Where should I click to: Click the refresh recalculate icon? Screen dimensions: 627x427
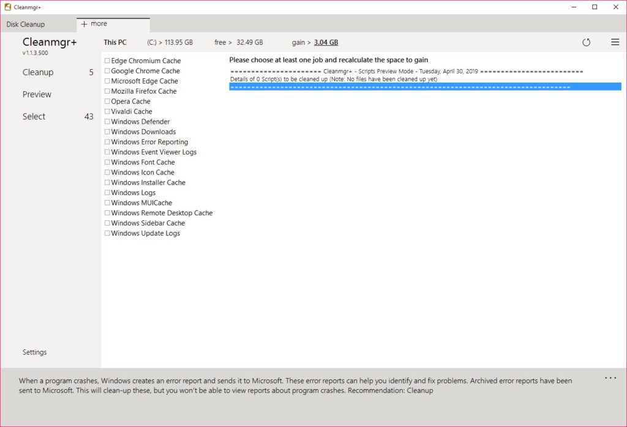click(x=586, y=42)
